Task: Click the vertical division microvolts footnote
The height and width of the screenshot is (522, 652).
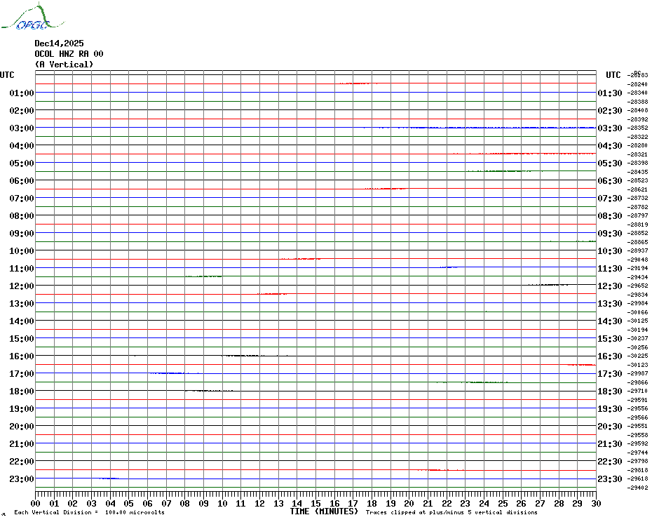Action: pyautogui.click(x=89, y=513)
